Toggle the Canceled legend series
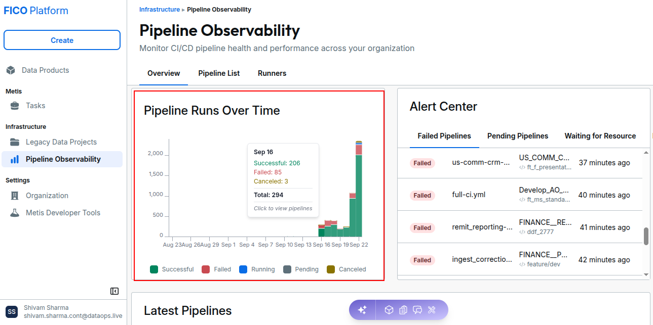The image size is (653, 325). [x=347, y=269]
